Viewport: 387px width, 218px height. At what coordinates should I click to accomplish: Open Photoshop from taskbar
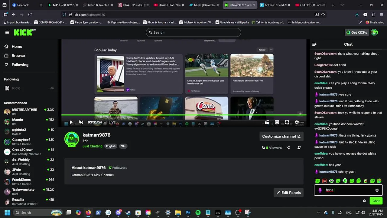pyautogui.click(x=188, y=213)
